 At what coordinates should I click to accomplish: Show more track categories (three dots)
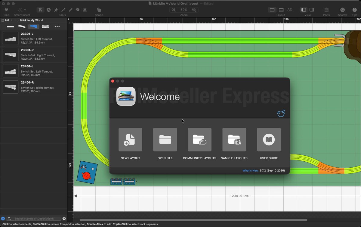click(57, 26)
